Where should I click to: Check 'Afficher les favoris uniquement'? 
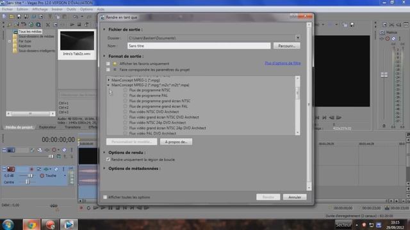(108, 64)
